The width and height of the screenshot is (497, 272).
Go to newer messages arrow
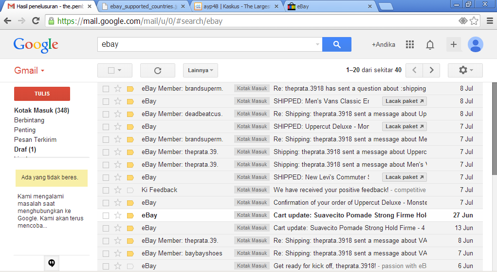coord(414,70)
